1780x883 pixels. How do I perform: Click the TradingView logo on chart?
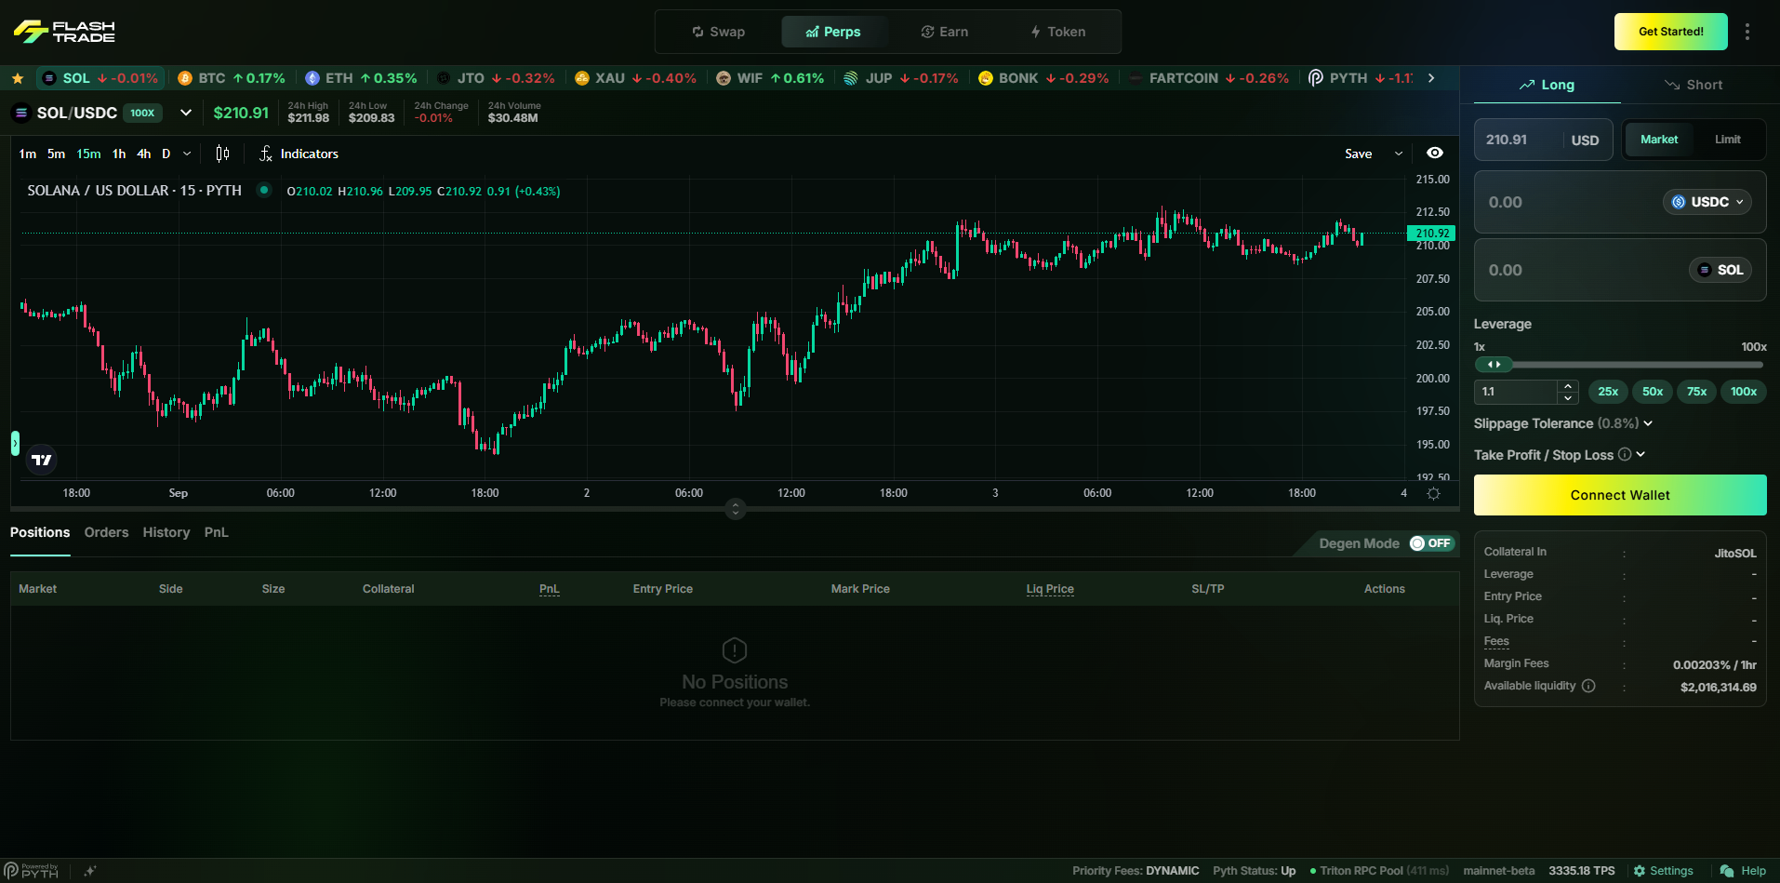coord(42,460)
